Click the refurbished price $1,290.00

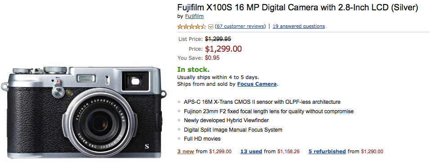tap(372, 151)
